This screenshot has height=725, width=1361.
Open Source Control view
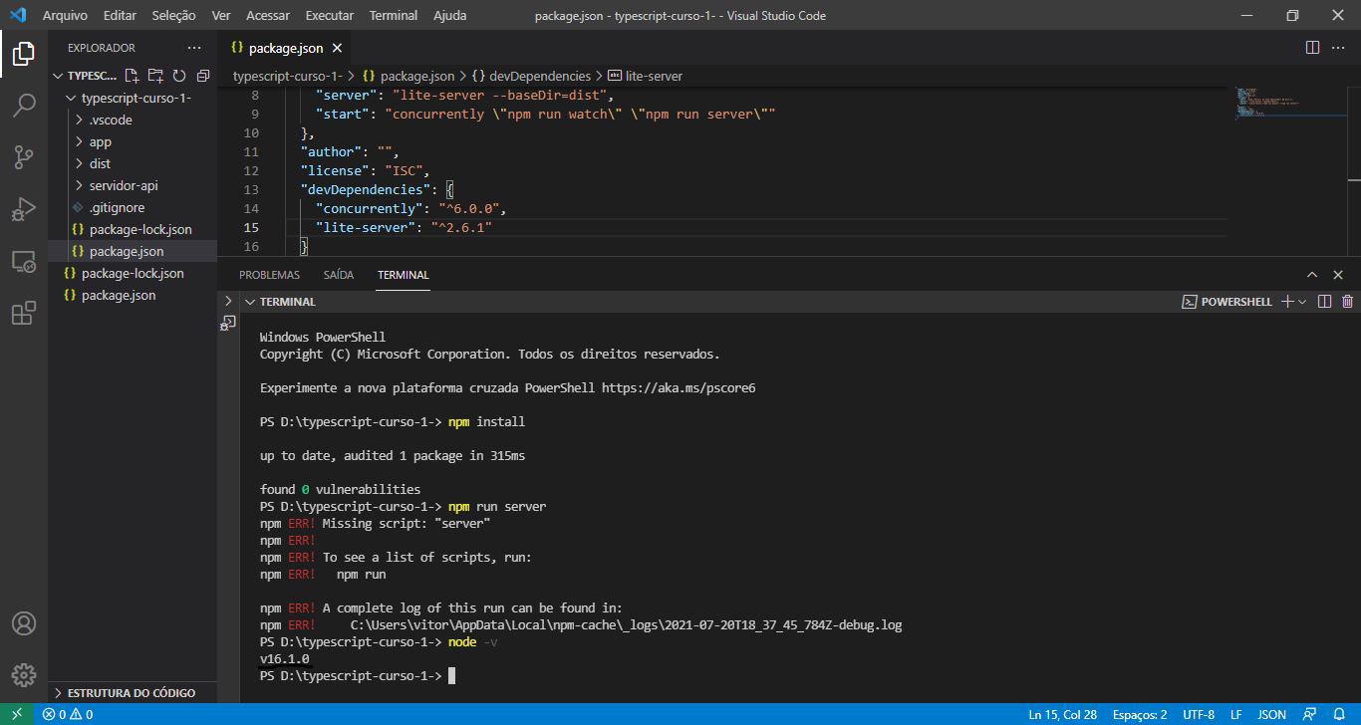pos(24,157)
